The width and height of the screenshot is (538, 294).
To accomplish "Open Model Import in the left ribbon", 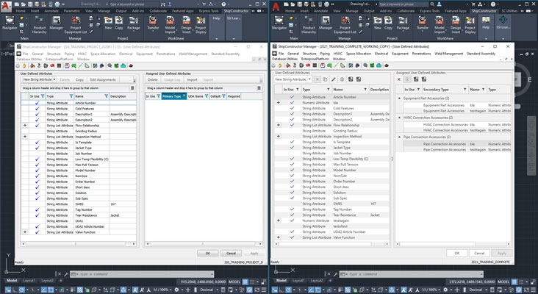I will coord(170,25).
